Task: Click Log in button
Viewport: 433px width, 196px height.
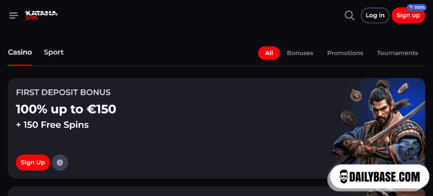Action: coord(375,16)
